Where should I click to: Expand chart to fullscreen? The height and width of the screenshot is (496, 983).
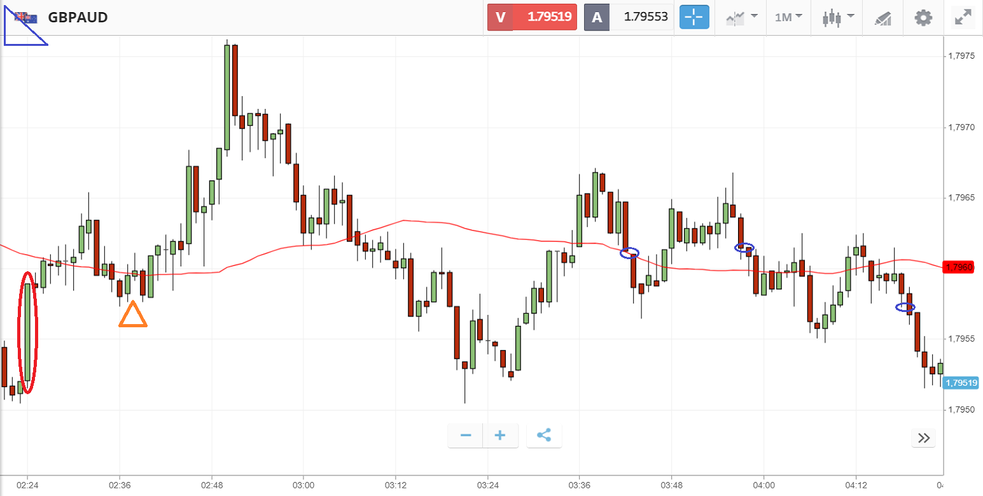coord(963,17)
